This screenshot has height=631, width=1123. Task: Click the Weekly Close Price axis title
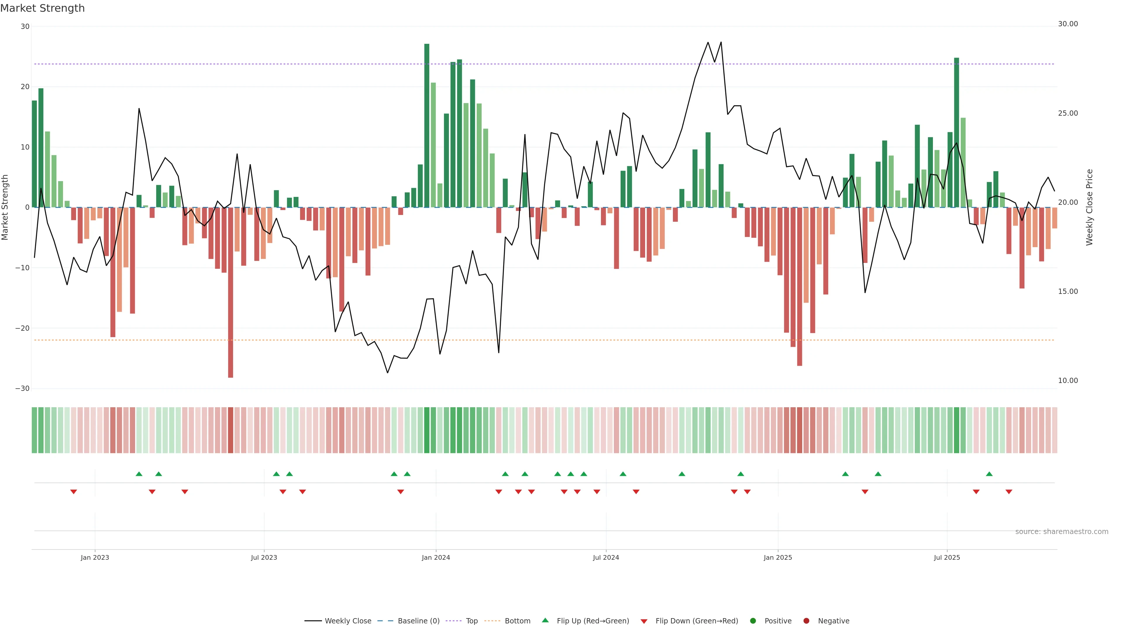pyautogui.click(x=1089, y=207)
